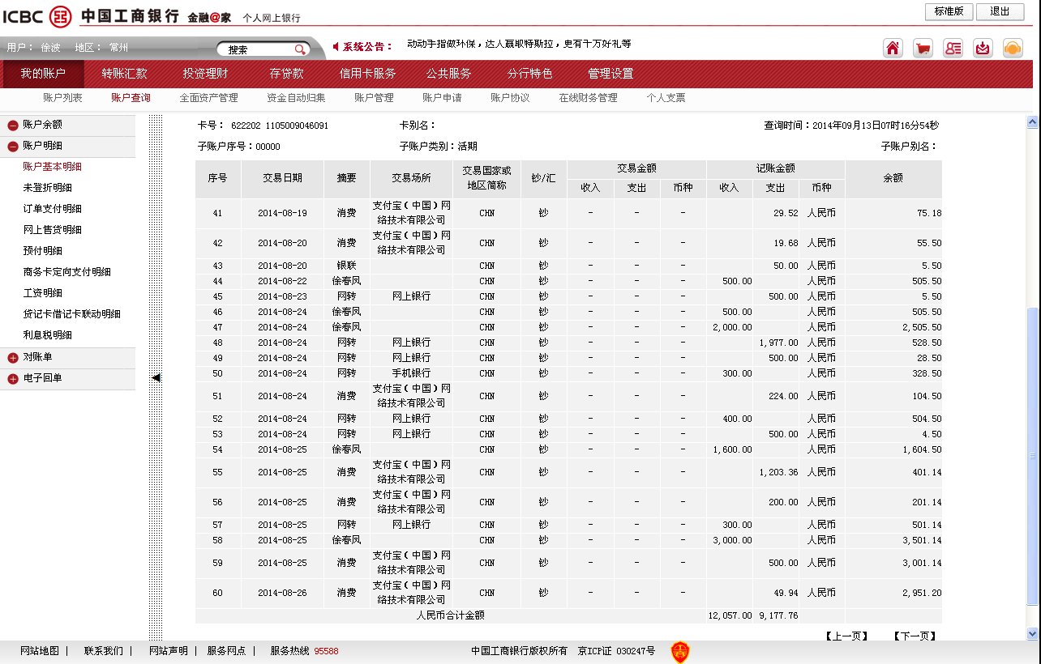The height and width of the screenshot is (664, 1041).
Task: Switch to the 账户协议 submenu tab
Action: [510, 98]
